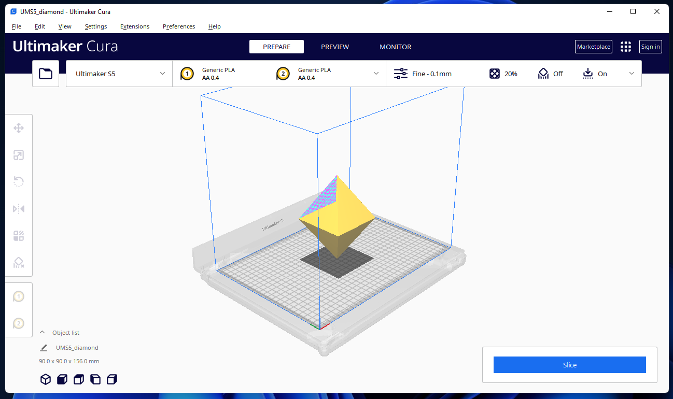Viewport: 673px width, 399px height.
Task: Open the Help menu
Action: click(x=215, y=26)
